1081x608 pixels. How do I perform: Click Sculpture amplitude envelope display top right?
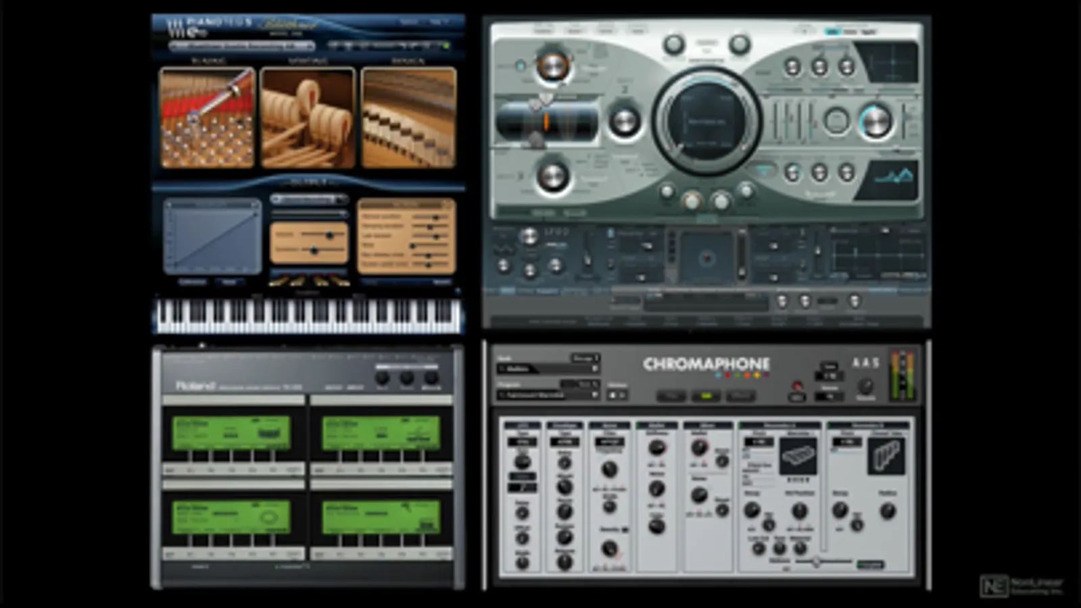pos(886,62)
